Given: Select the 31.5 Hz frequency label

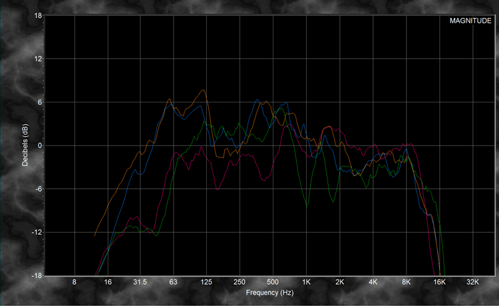Looking at the screenshot, I should click(140, 282).
